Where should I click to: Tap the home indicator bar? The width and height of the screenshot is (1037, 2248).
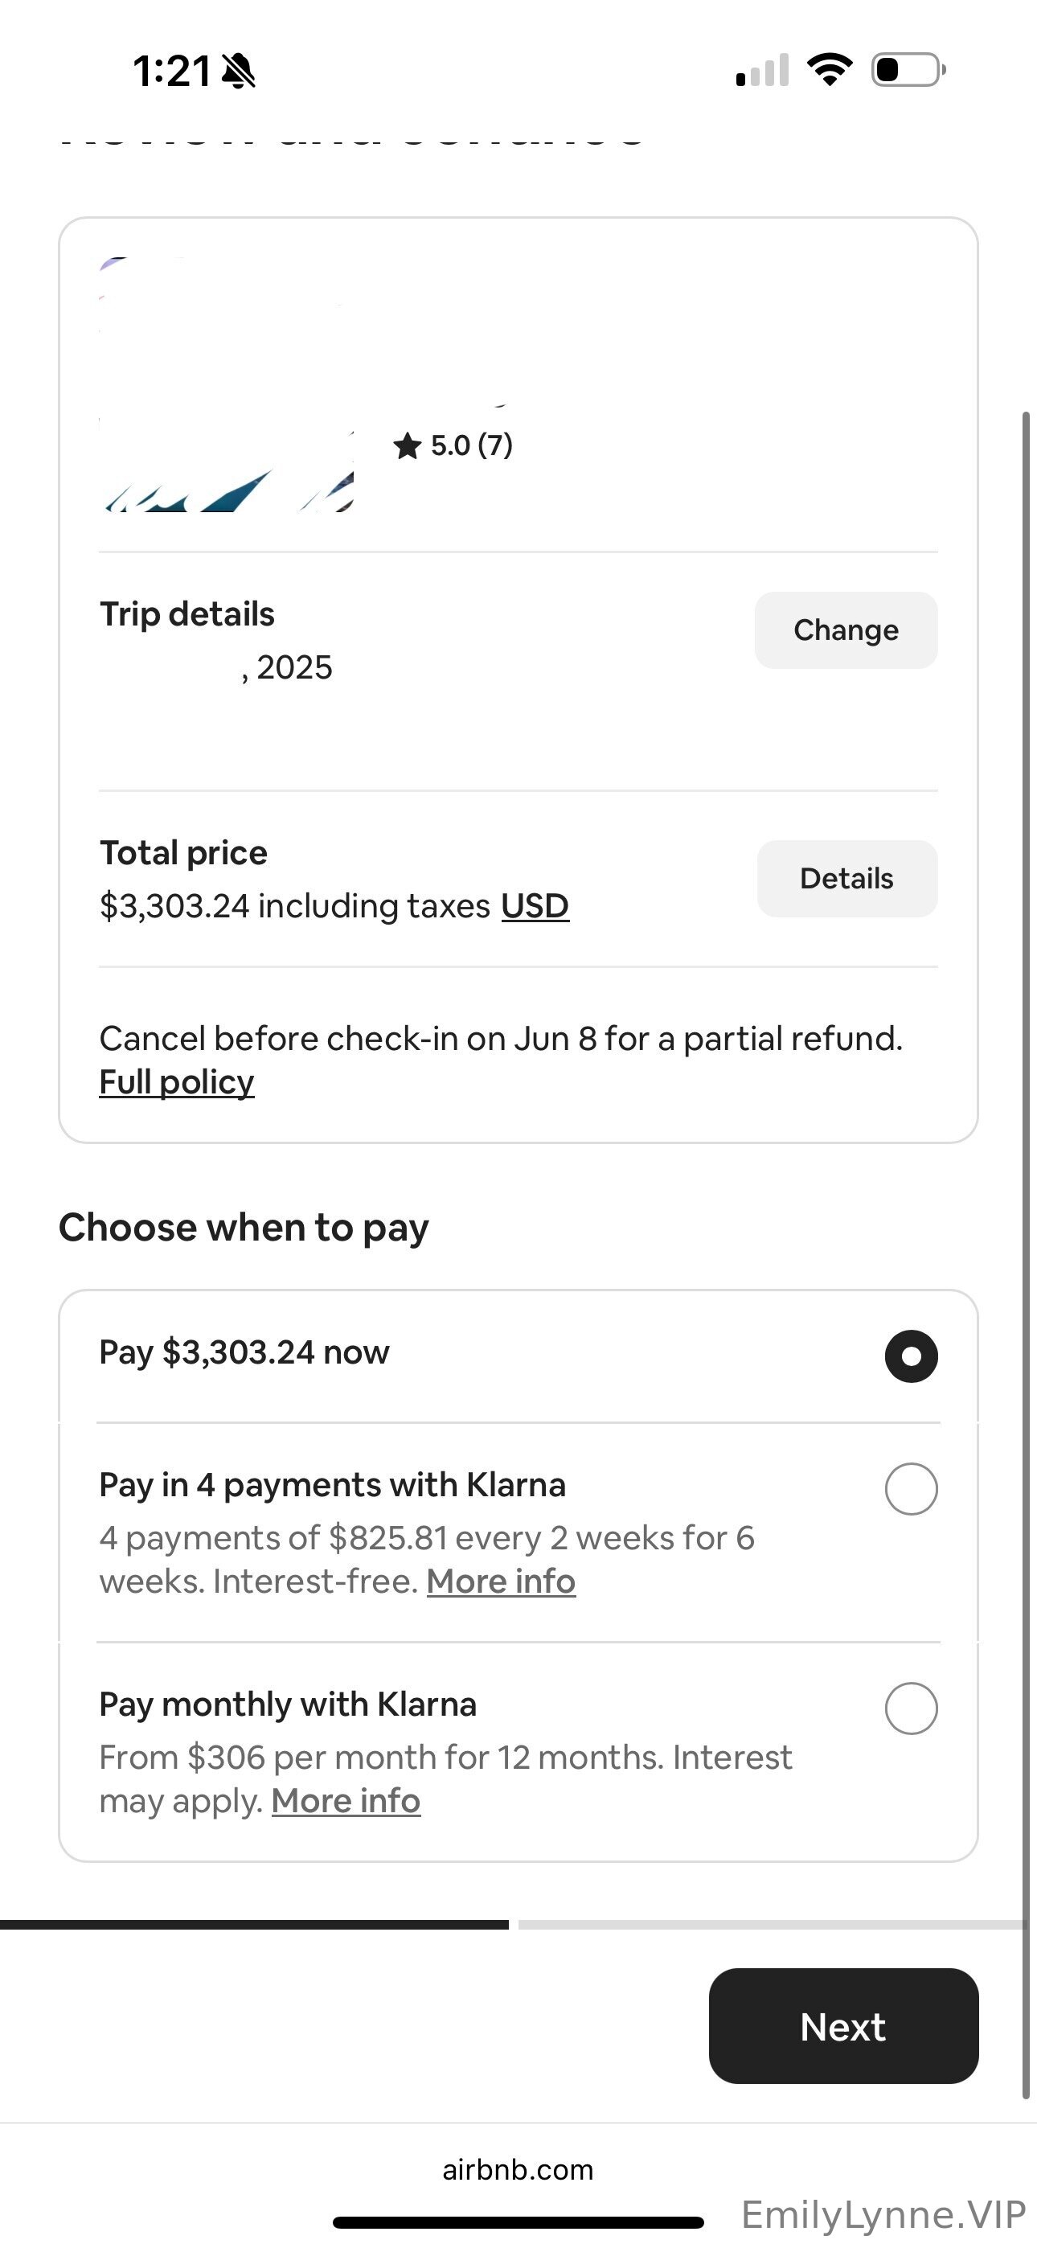tap(518, 2221)
